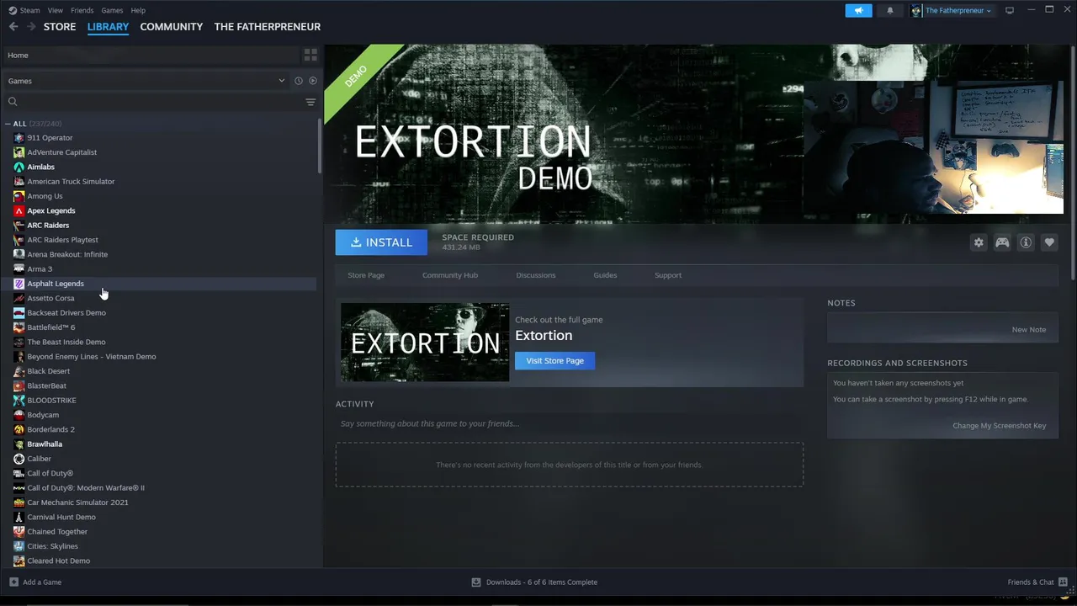
Task: Click New Note in Notes panel
Action: (x=1028, y=330)
